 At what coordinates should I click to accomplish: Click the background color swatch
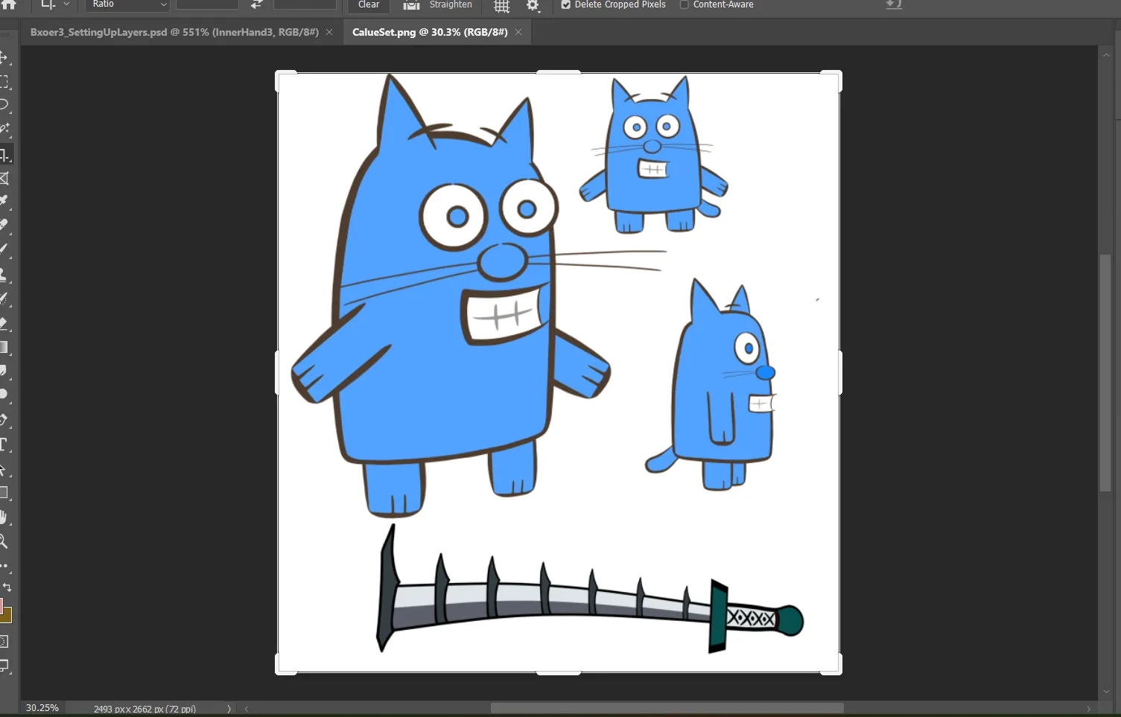coord(7,615)
